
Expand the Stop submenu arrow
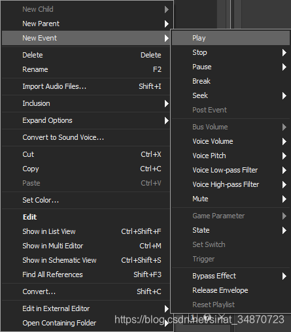284,52
